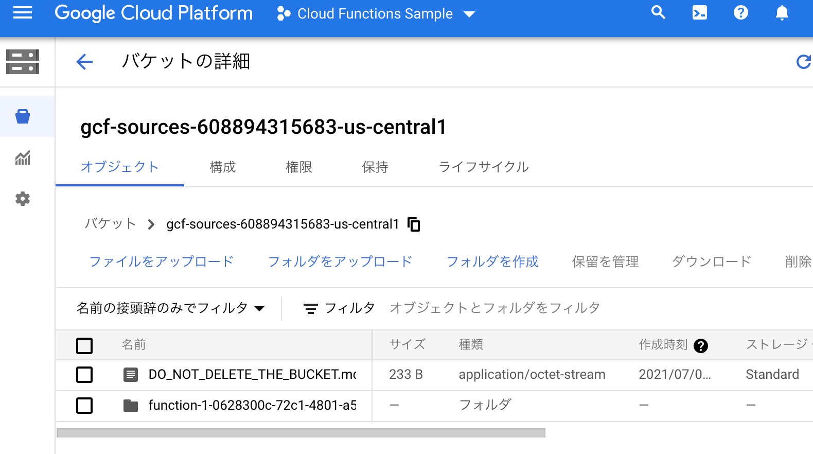Click the 233 B size cell

click(406, 374)
